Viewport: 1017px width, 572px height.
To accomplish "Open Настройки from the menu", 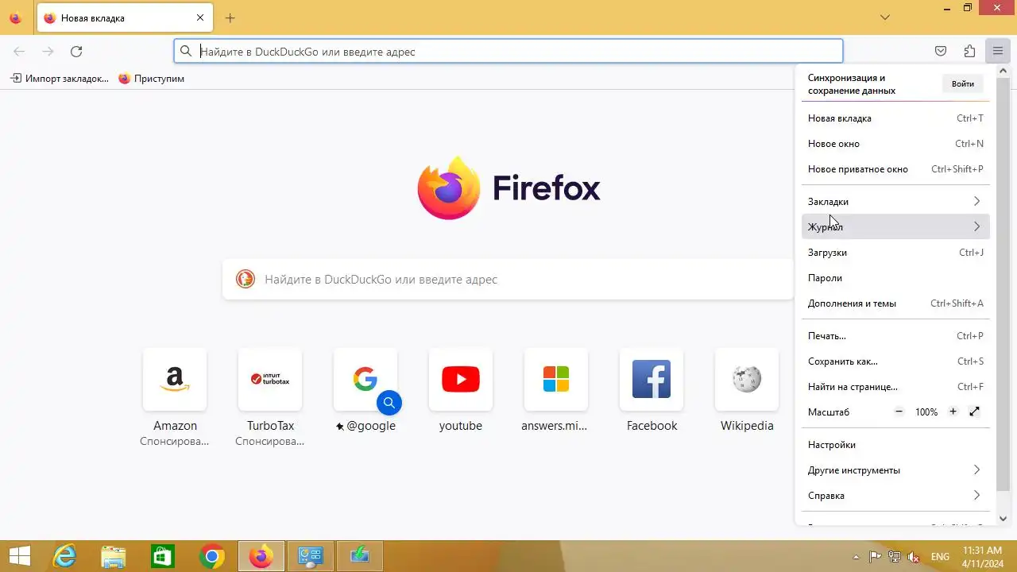I will [x=895, y=445].
